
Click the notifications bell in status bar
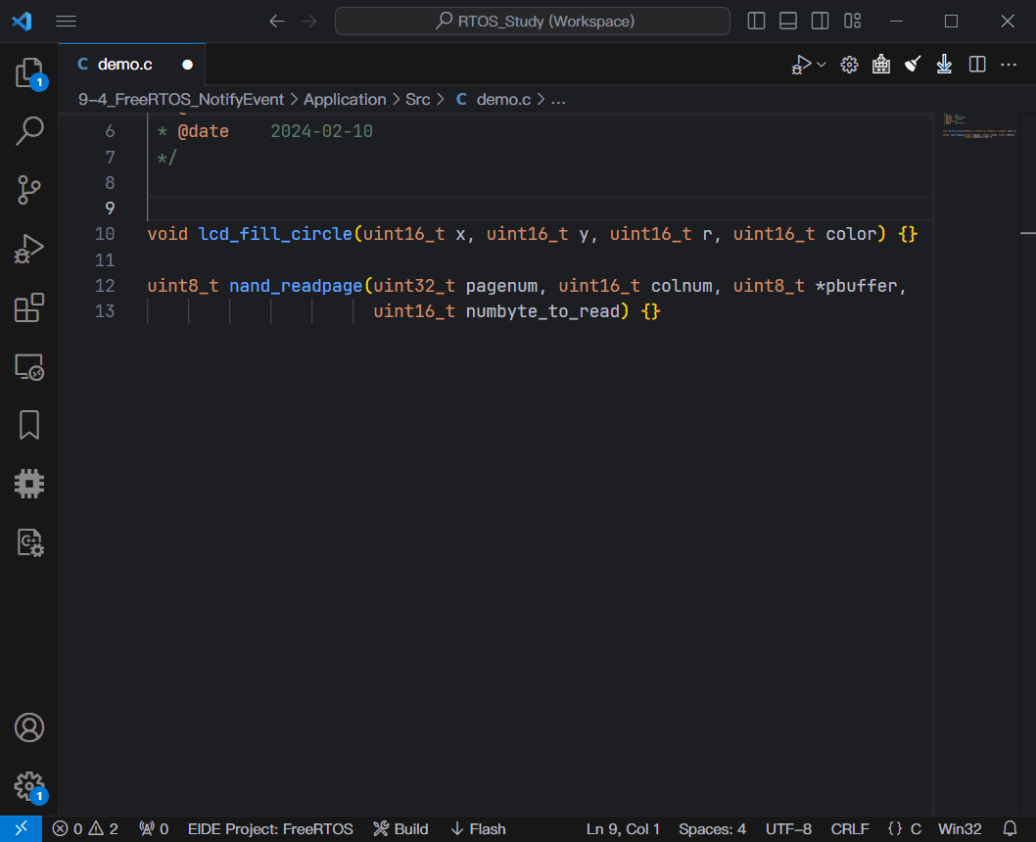coord(1012,828)
